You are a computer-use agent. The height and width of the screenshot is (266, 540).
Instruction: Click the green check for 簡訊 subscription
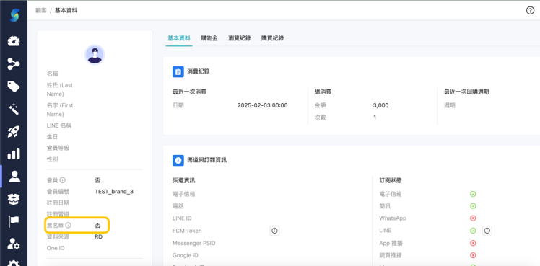click(473, 206)
